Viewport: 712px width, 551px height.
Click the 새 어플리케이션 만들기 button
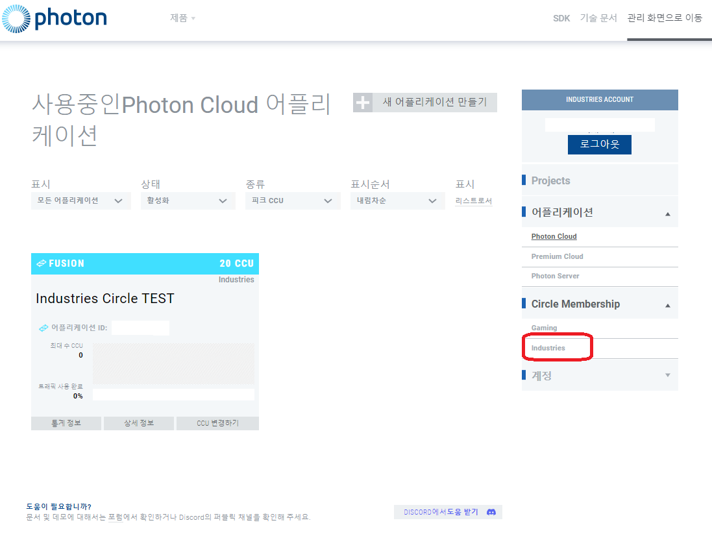pyautogui.click(x=425, y=103)
